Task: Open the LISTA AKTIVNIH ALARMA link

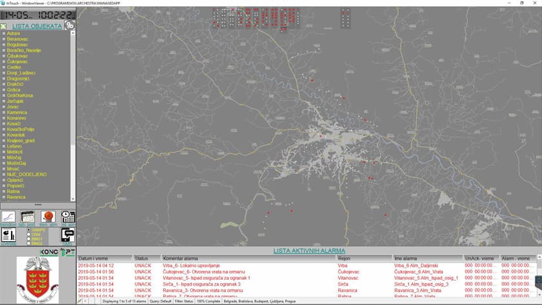Action: 309,250
